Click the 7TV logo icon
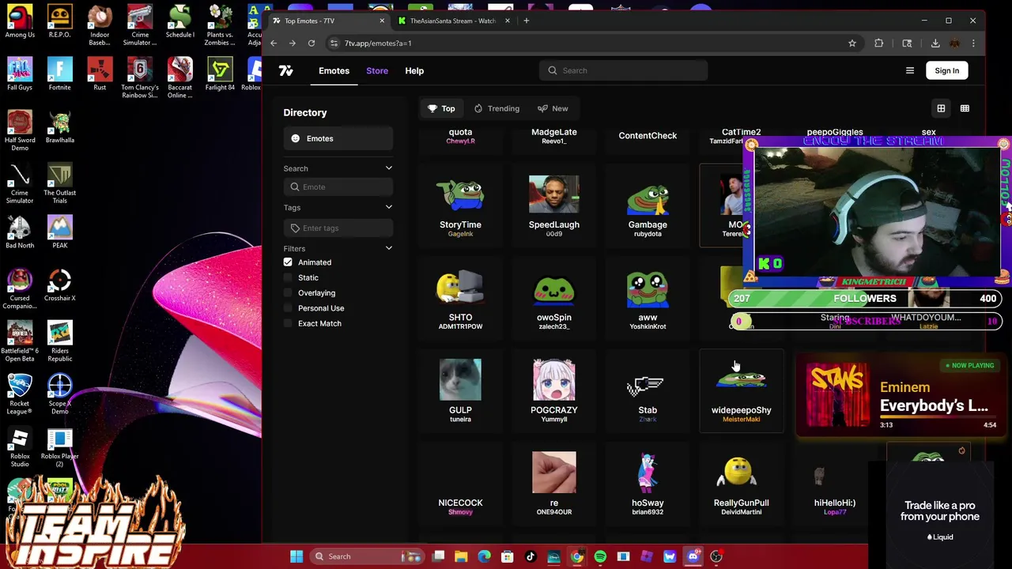Screen dimensions: 1012x569 point(286,70)
